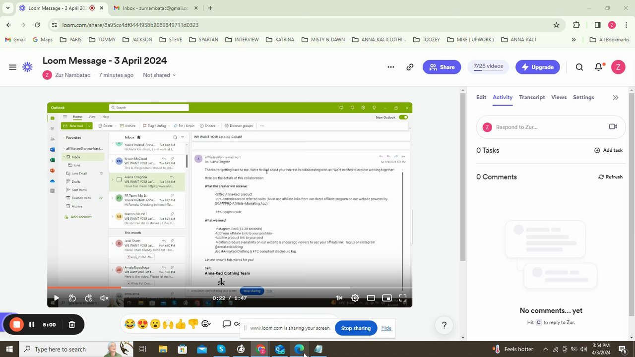React with the thumbs up emoji
Viewport: 635px width, 357px height.
point(181,324)
